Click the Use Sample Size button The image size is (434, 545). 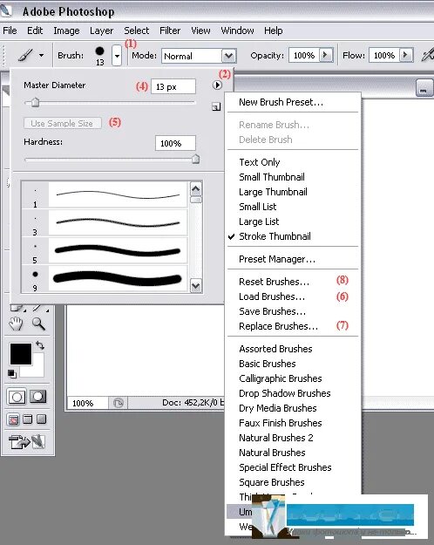coord(63,124)
